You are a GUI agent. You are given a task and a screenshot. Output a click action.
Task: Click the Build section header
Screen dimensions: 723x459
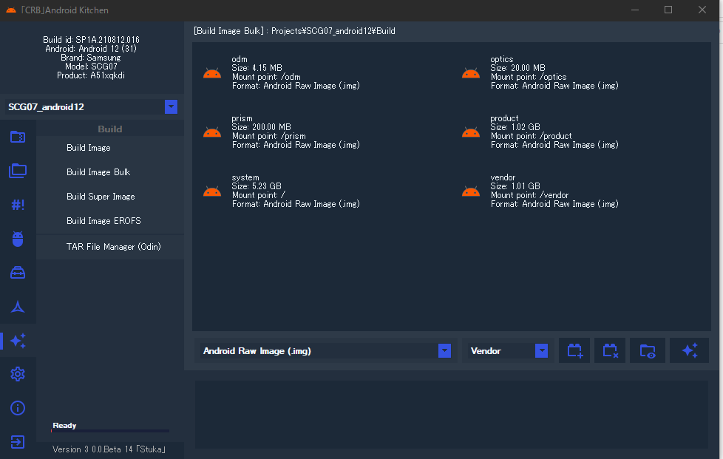pyautogui.click(x=109, y=129)
